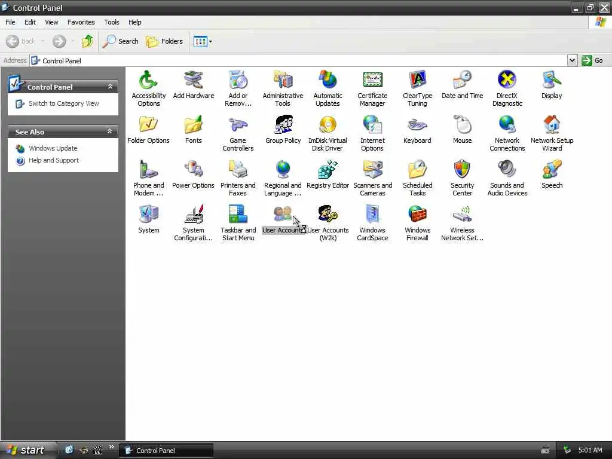612x459 pixels.
Task: Click Switch to Category View link
Action: (63, 103)
